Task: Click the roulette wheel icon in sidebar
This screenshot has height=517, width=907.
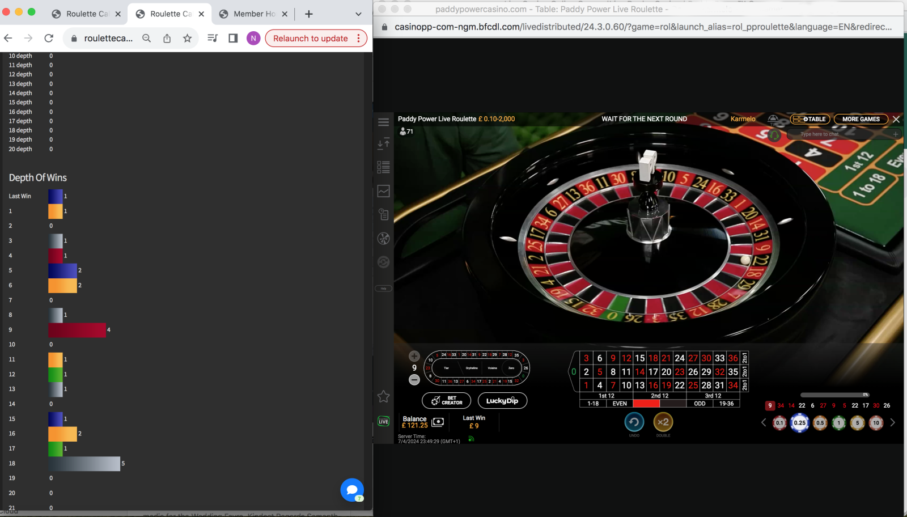Action: pyautogui.click(x=383, y=239)
